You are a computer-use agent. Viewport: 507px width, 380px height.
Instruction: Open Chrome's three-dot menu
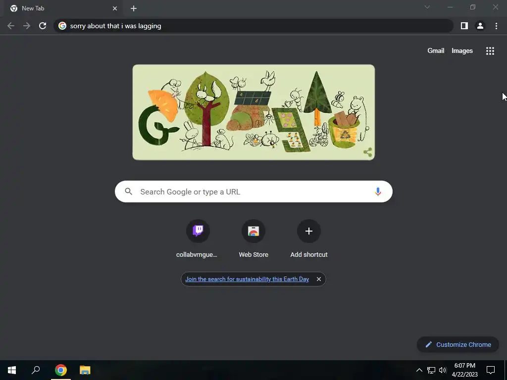[496, 26]
